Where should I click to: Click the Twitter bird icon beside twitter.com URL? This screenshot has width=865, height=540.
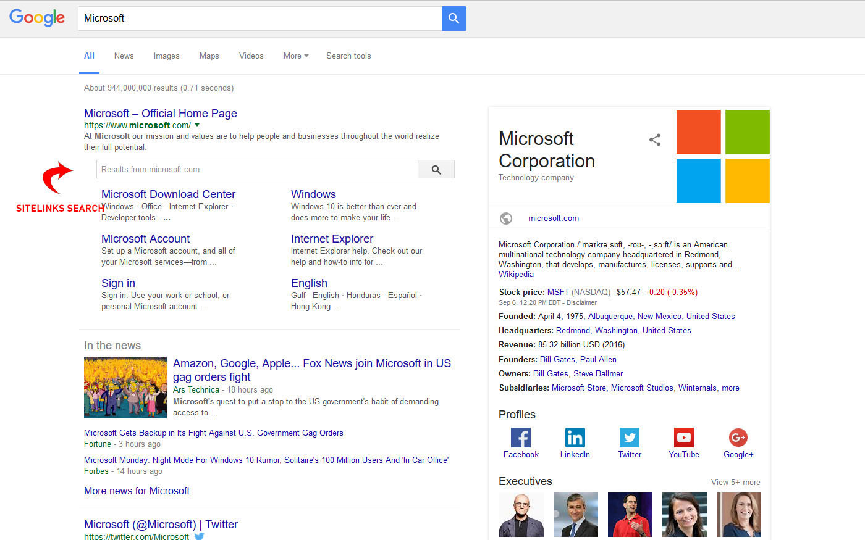point(199,536)
